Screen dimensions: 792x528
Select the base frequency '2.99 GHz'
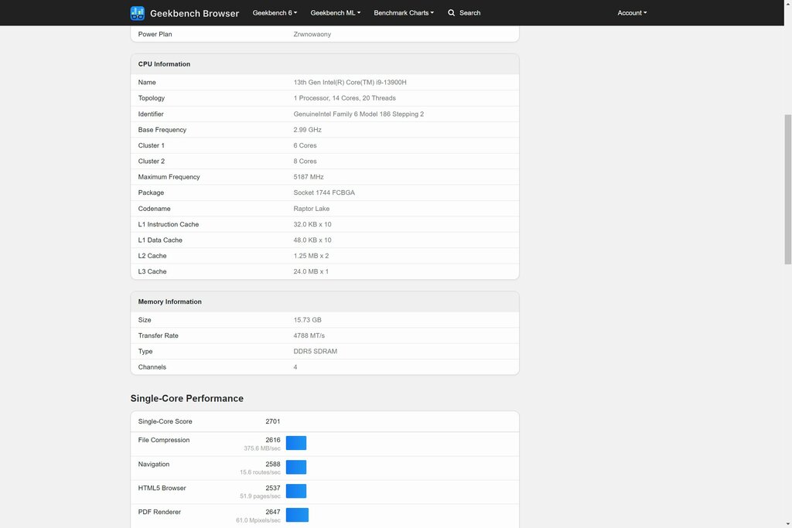click(x=308, y=130)
